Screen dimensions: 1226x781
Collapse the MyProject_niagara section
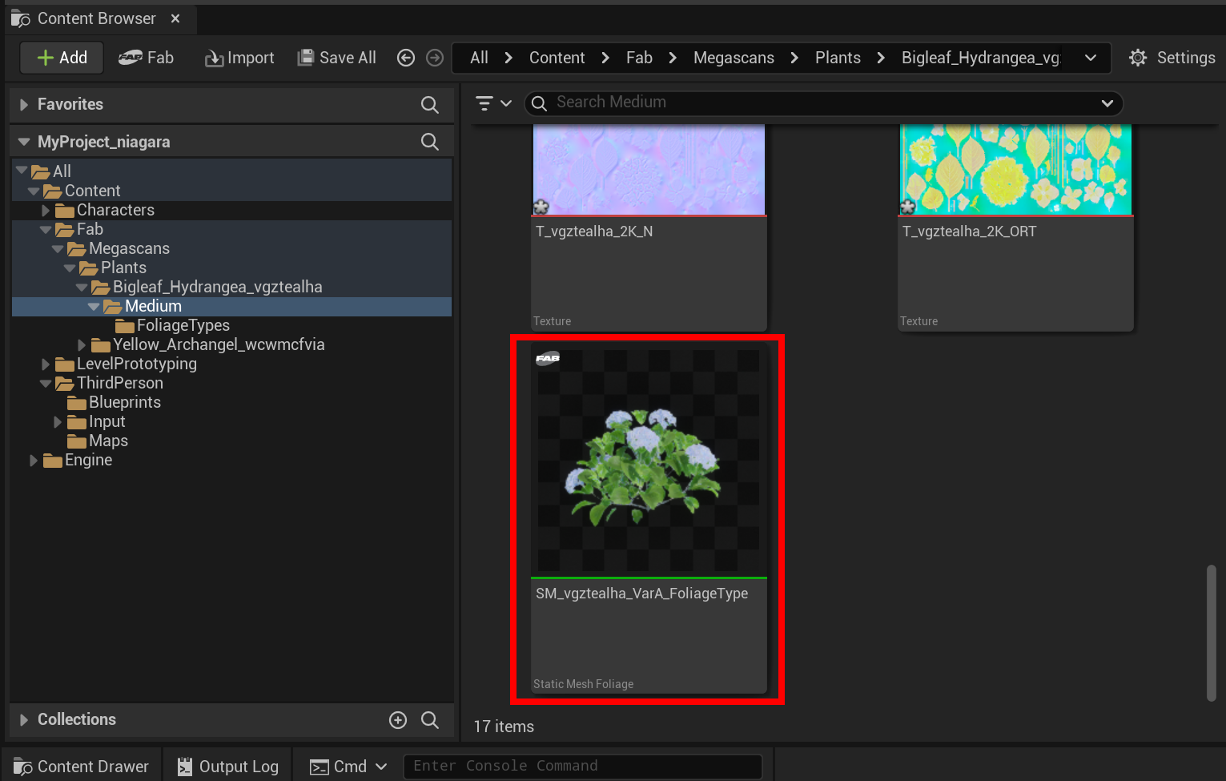(x=24, y=142)
